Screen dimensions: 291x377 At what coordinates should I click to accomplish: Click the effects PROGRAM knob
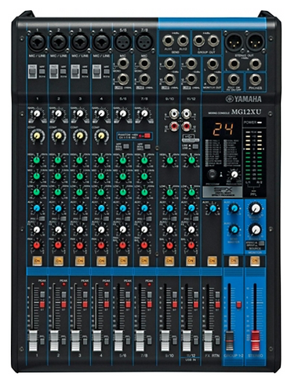tap(211, 174)
